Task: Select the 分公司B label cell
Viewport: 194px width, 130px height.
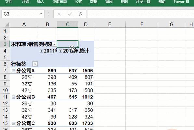Action: pyautogui.click(x=24, y=97)
